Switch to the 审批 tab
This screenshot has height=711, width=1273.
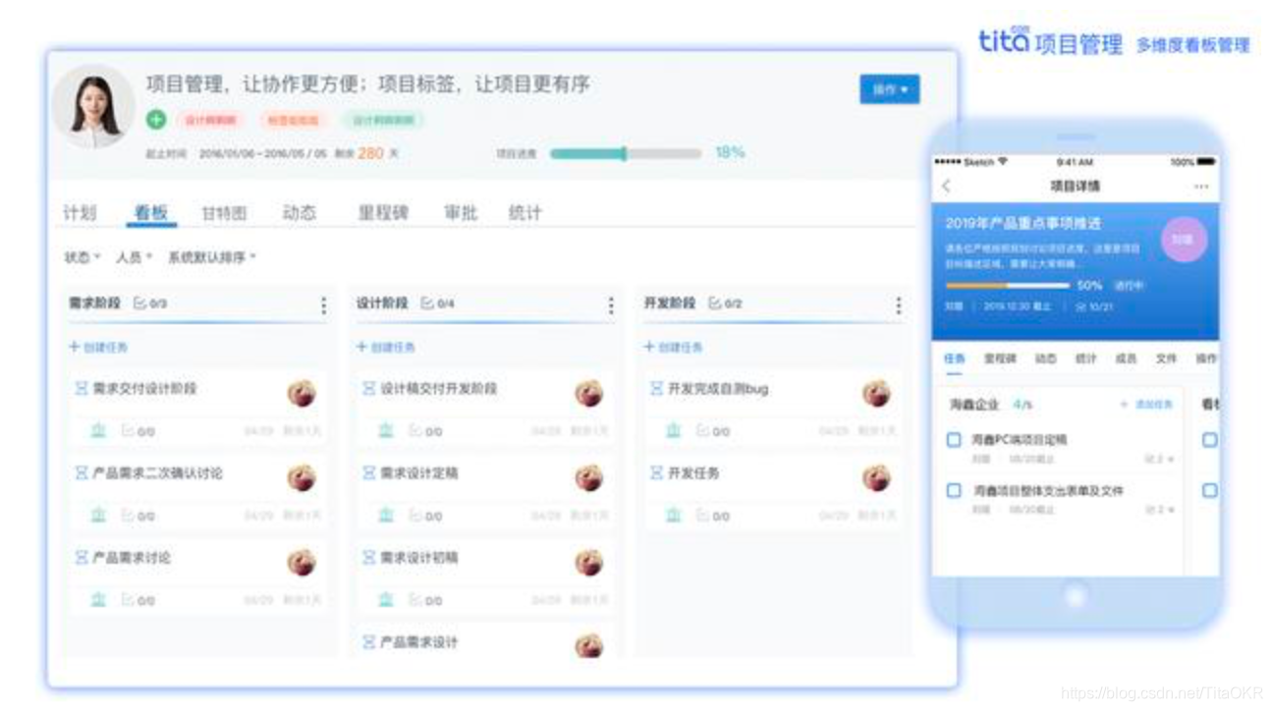(460, 212)
